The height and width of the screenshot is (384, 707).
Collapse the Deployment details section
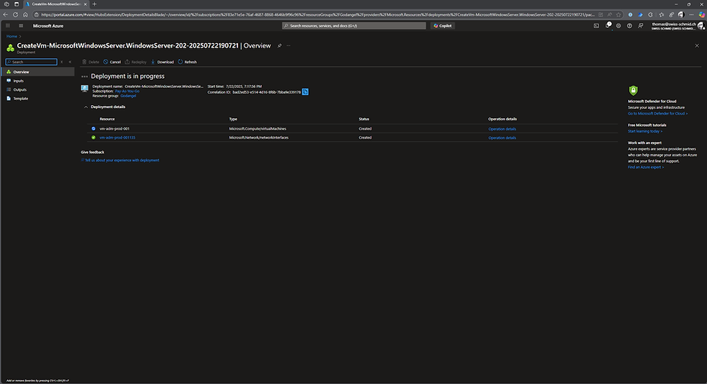click(86, 107)
